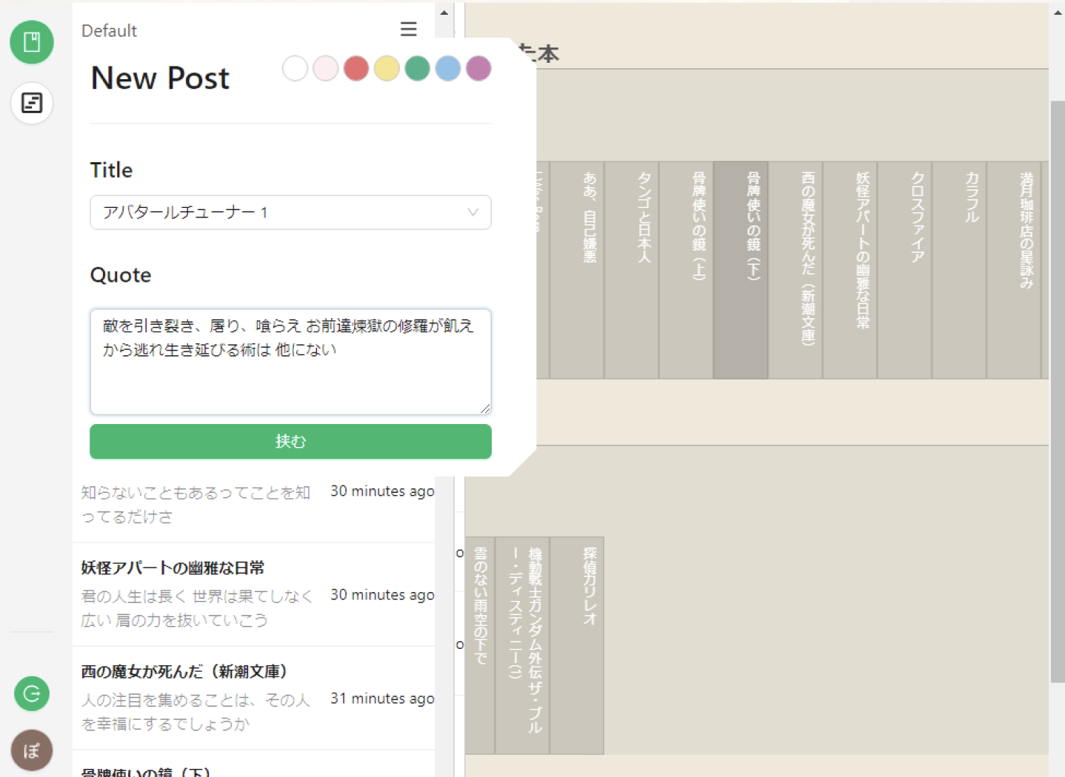Select the purple color swatch
The height and width of the screenshot is (777, 1065).
pos(478,68)
